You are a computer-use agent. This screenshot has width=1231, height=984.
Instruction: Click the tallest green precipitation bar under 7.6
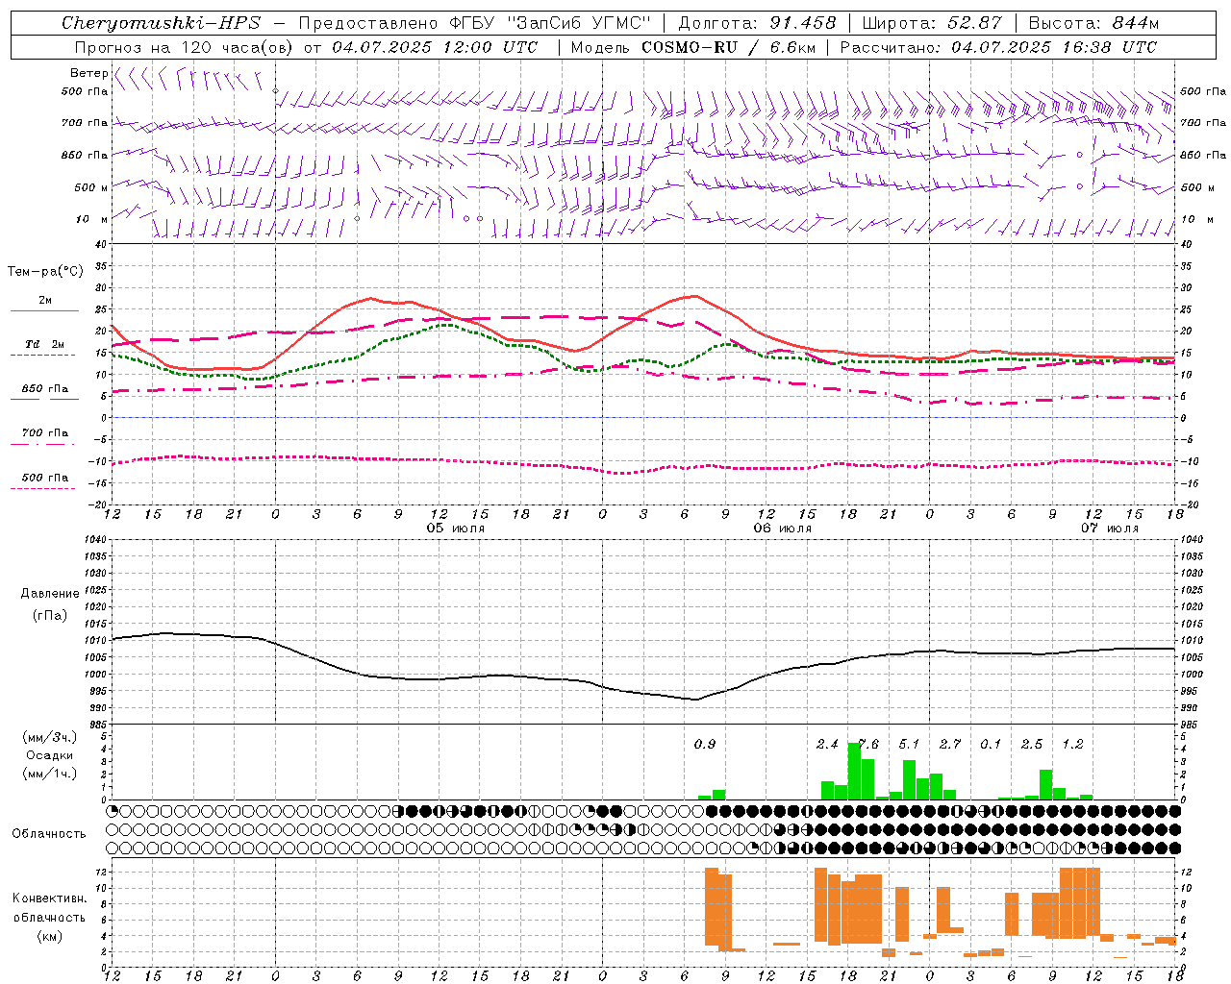tap(854, 771)
